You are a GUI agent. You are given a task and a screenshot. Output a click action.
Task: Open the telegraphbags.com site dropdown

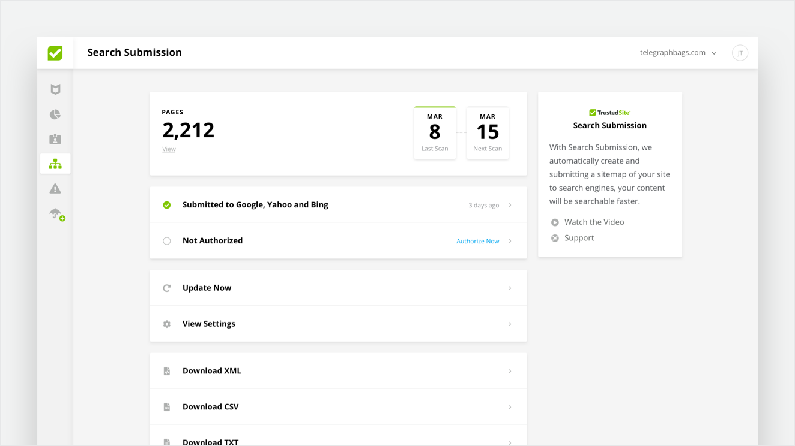pos(678,53)
